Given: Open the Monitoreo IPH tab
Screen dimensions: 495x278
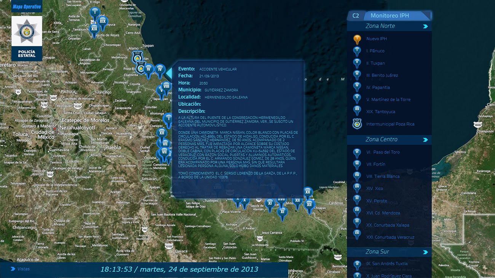Looking at the screenshot, I should (390, 16).
